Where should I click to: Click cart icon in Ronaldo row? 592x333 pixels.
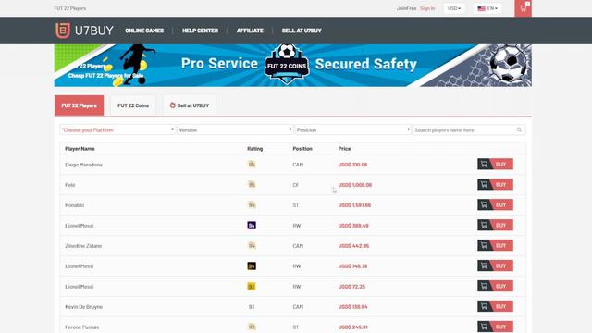click(x=484, y=205)
